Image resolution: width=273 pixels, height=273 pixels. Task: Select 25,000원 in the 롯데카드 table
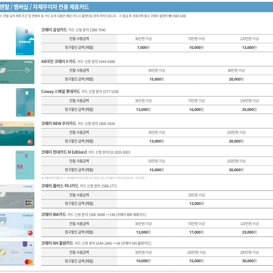click(x=249, y=110)
